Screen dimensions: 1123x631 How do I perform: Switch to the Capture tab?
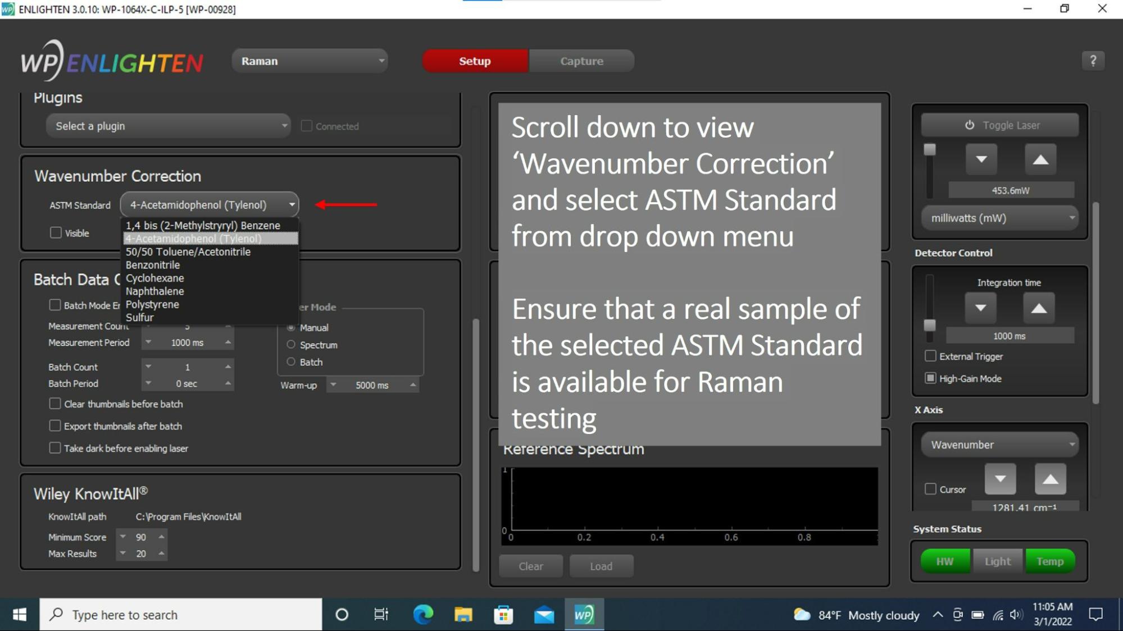point(581,61)
